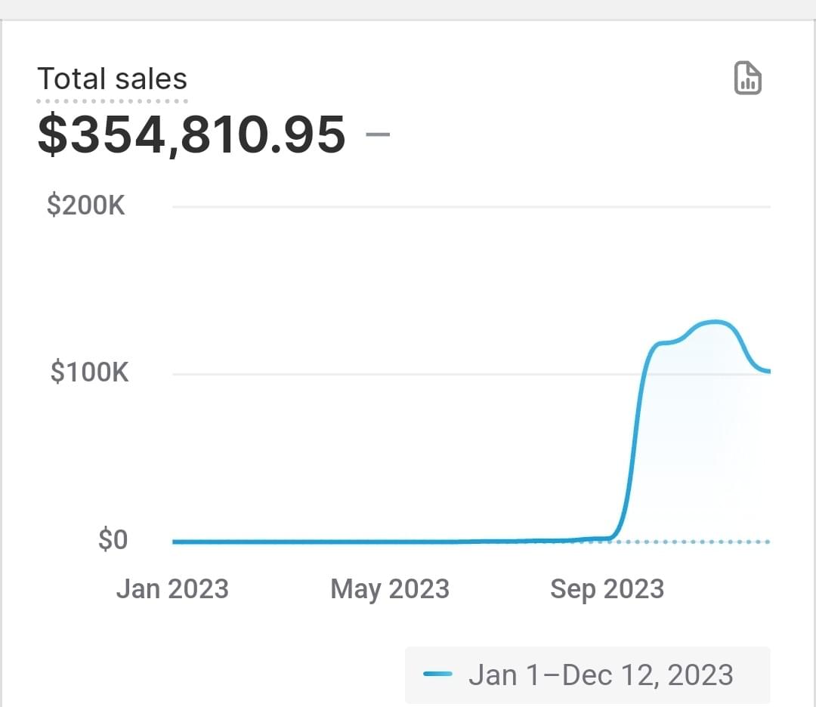Click the dotted baseline right of Sep 2023
The width and height of the screenshot is (816, 707).
coord(695,542)
